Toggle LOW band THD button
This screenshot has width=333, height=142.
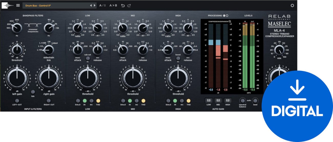tap(98, 101)
